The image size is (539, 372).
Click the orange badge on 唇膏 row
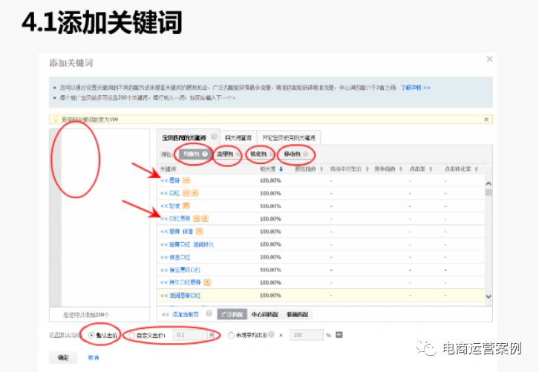(x=186, y=180)
